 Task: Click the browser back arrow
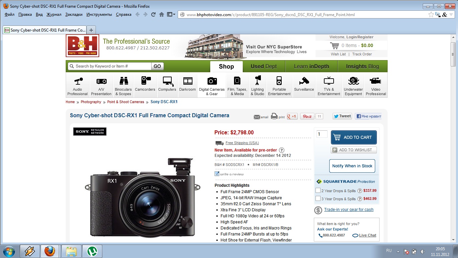click(137, 14)
